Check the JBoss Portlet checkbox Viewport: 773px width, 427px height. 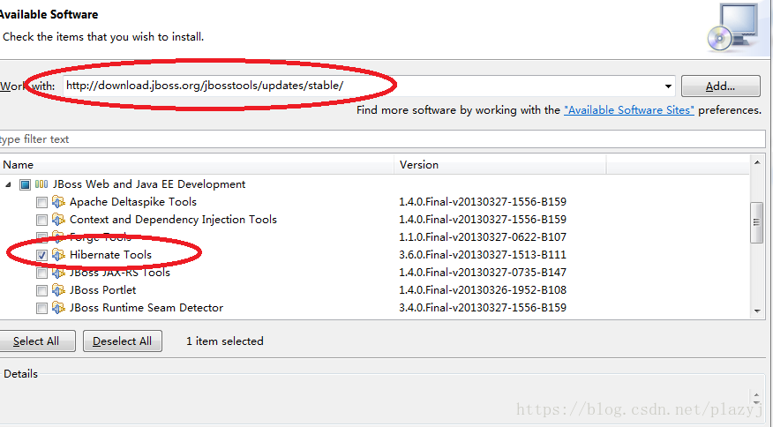(x=41, y=290)
